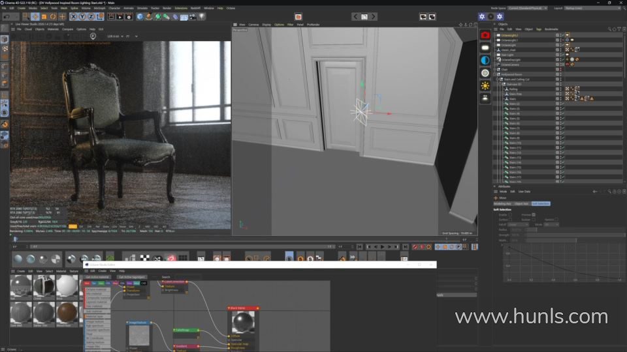This screenshot has height=352, width=627.
Task: Click the Octane area light icon
Action: [485, 48]
